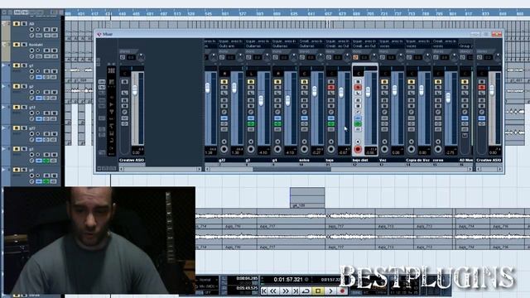Click left locator value 0:00:04.285

pyautogui.click(x=247, y=278)
